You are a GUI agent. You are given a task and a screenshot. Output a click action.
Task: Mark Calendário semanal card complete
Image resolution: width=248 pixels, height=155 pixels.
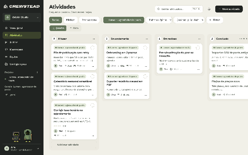93,76
